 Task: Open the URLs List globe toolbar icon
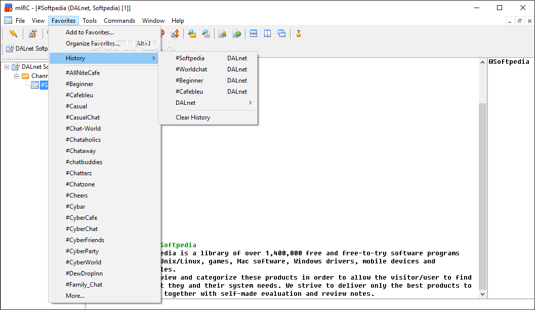coord(236,33)
